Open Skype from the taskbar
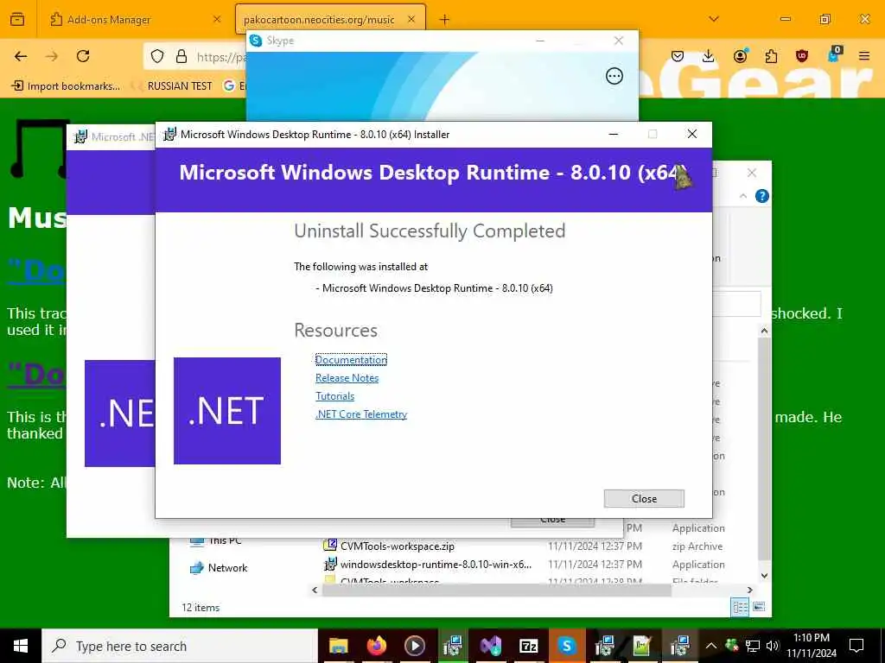Image resolution: width=885 pixels, height=663 pixels. point(566,646)
